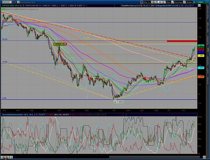Click the crossed-tools icon next to think A.I.

click(153, 2)
